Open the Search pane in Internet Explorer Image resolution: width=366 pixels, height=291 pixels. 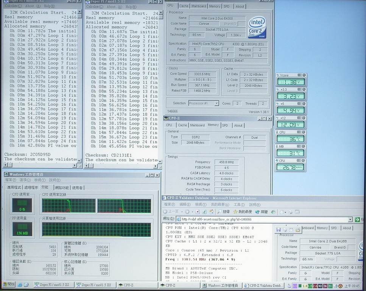point(224,212)
